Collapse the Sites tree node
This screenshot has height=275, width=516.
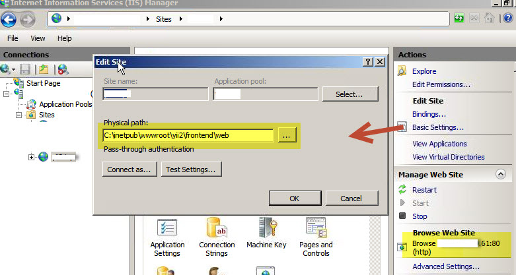pyautogui.click(x=19, y=115)
